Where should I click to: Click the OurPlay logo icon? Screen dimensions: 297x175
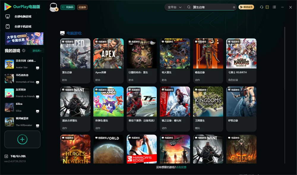tap(8, 7)
